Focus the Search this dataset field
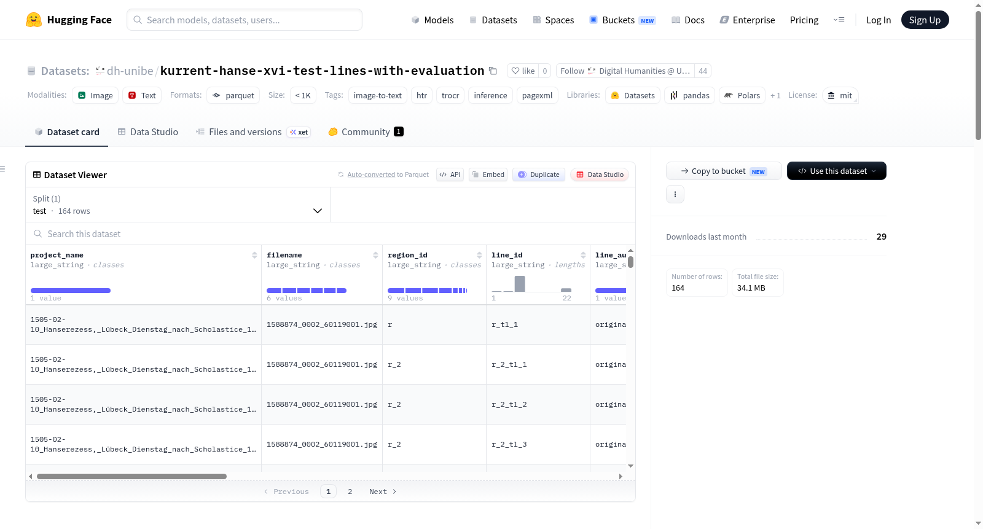This screenshot has width=983, height=529. pyautogui.click(x=331, y=233)
